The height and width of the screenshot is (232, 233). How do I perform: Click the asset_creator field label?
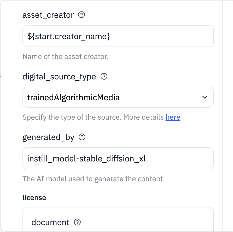tap(48, 15)
